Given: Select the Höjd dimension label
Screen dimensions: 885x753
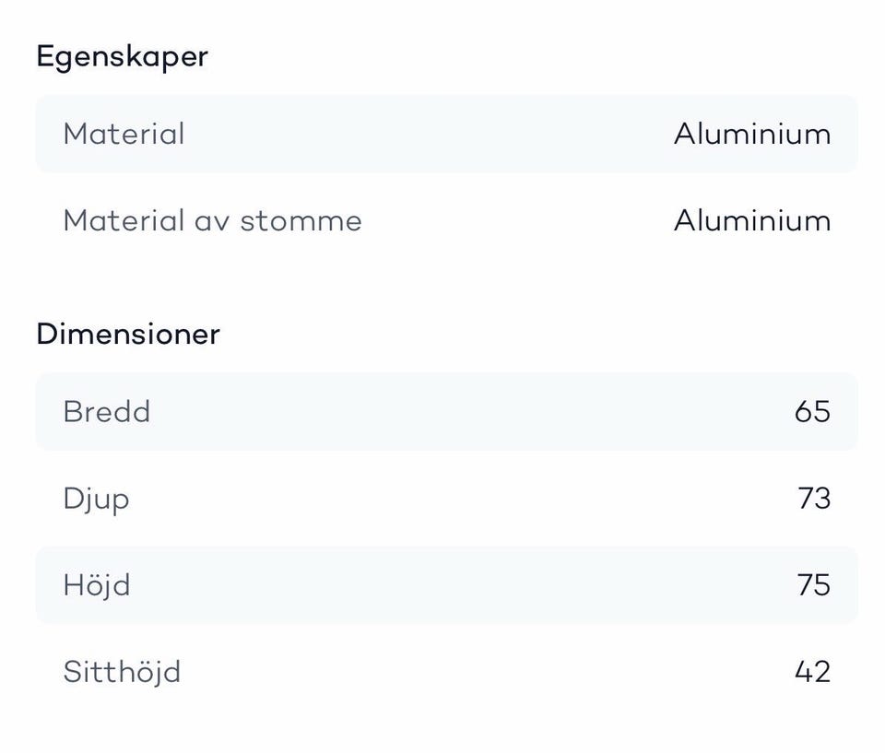Looking at the screenshot, I should (97, 585).
